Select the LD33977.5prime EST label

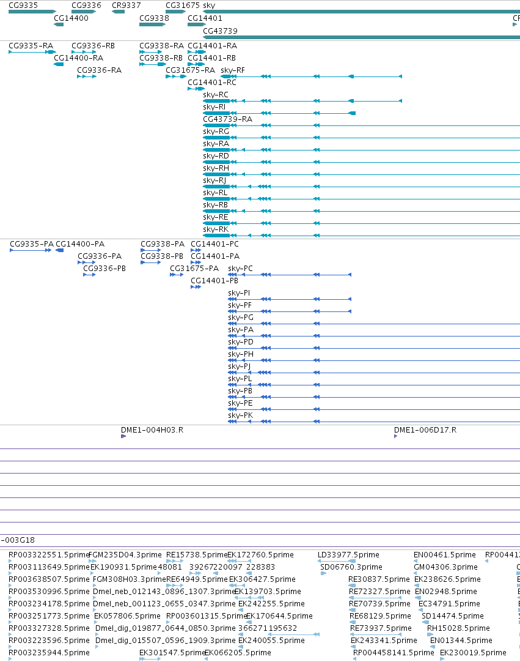coord(349,555)
